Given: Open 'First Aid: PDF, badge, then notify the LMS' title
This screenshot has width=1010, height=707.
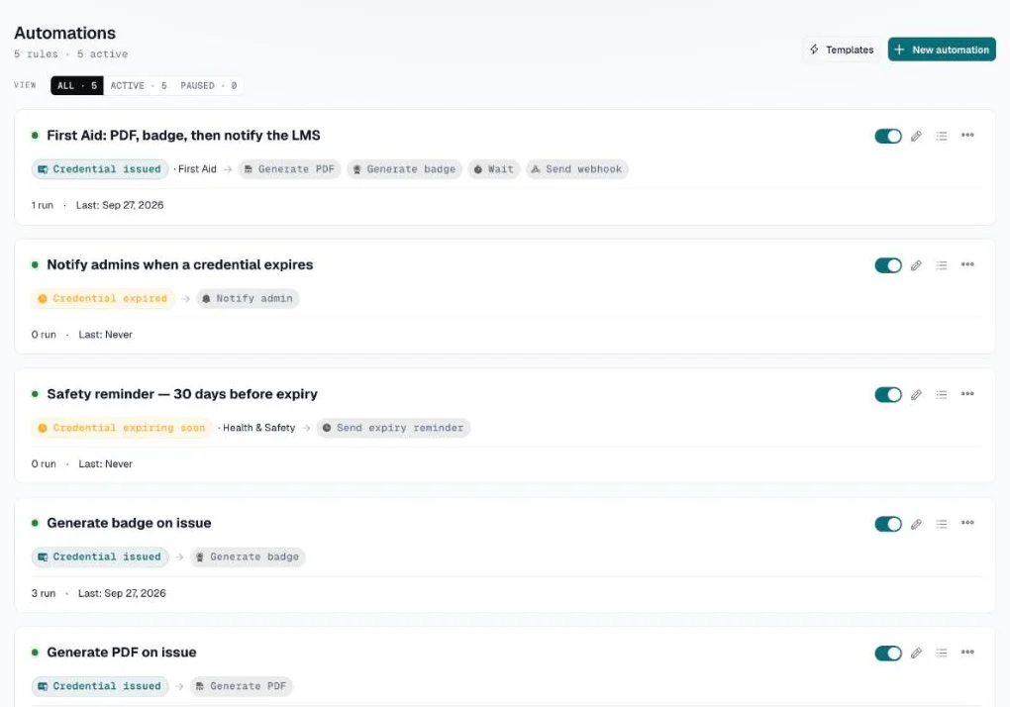Looking at the screenshot, I should pyautogui.click(x=183, y=136).
